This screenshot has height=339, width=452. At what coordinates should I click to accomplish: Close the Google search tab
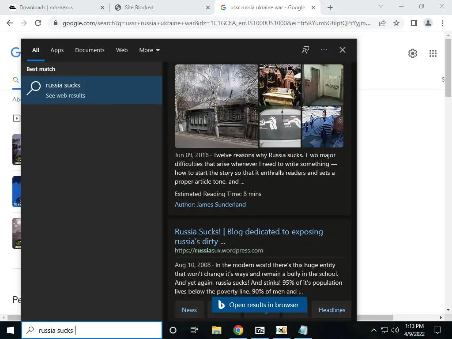point(313,8)
